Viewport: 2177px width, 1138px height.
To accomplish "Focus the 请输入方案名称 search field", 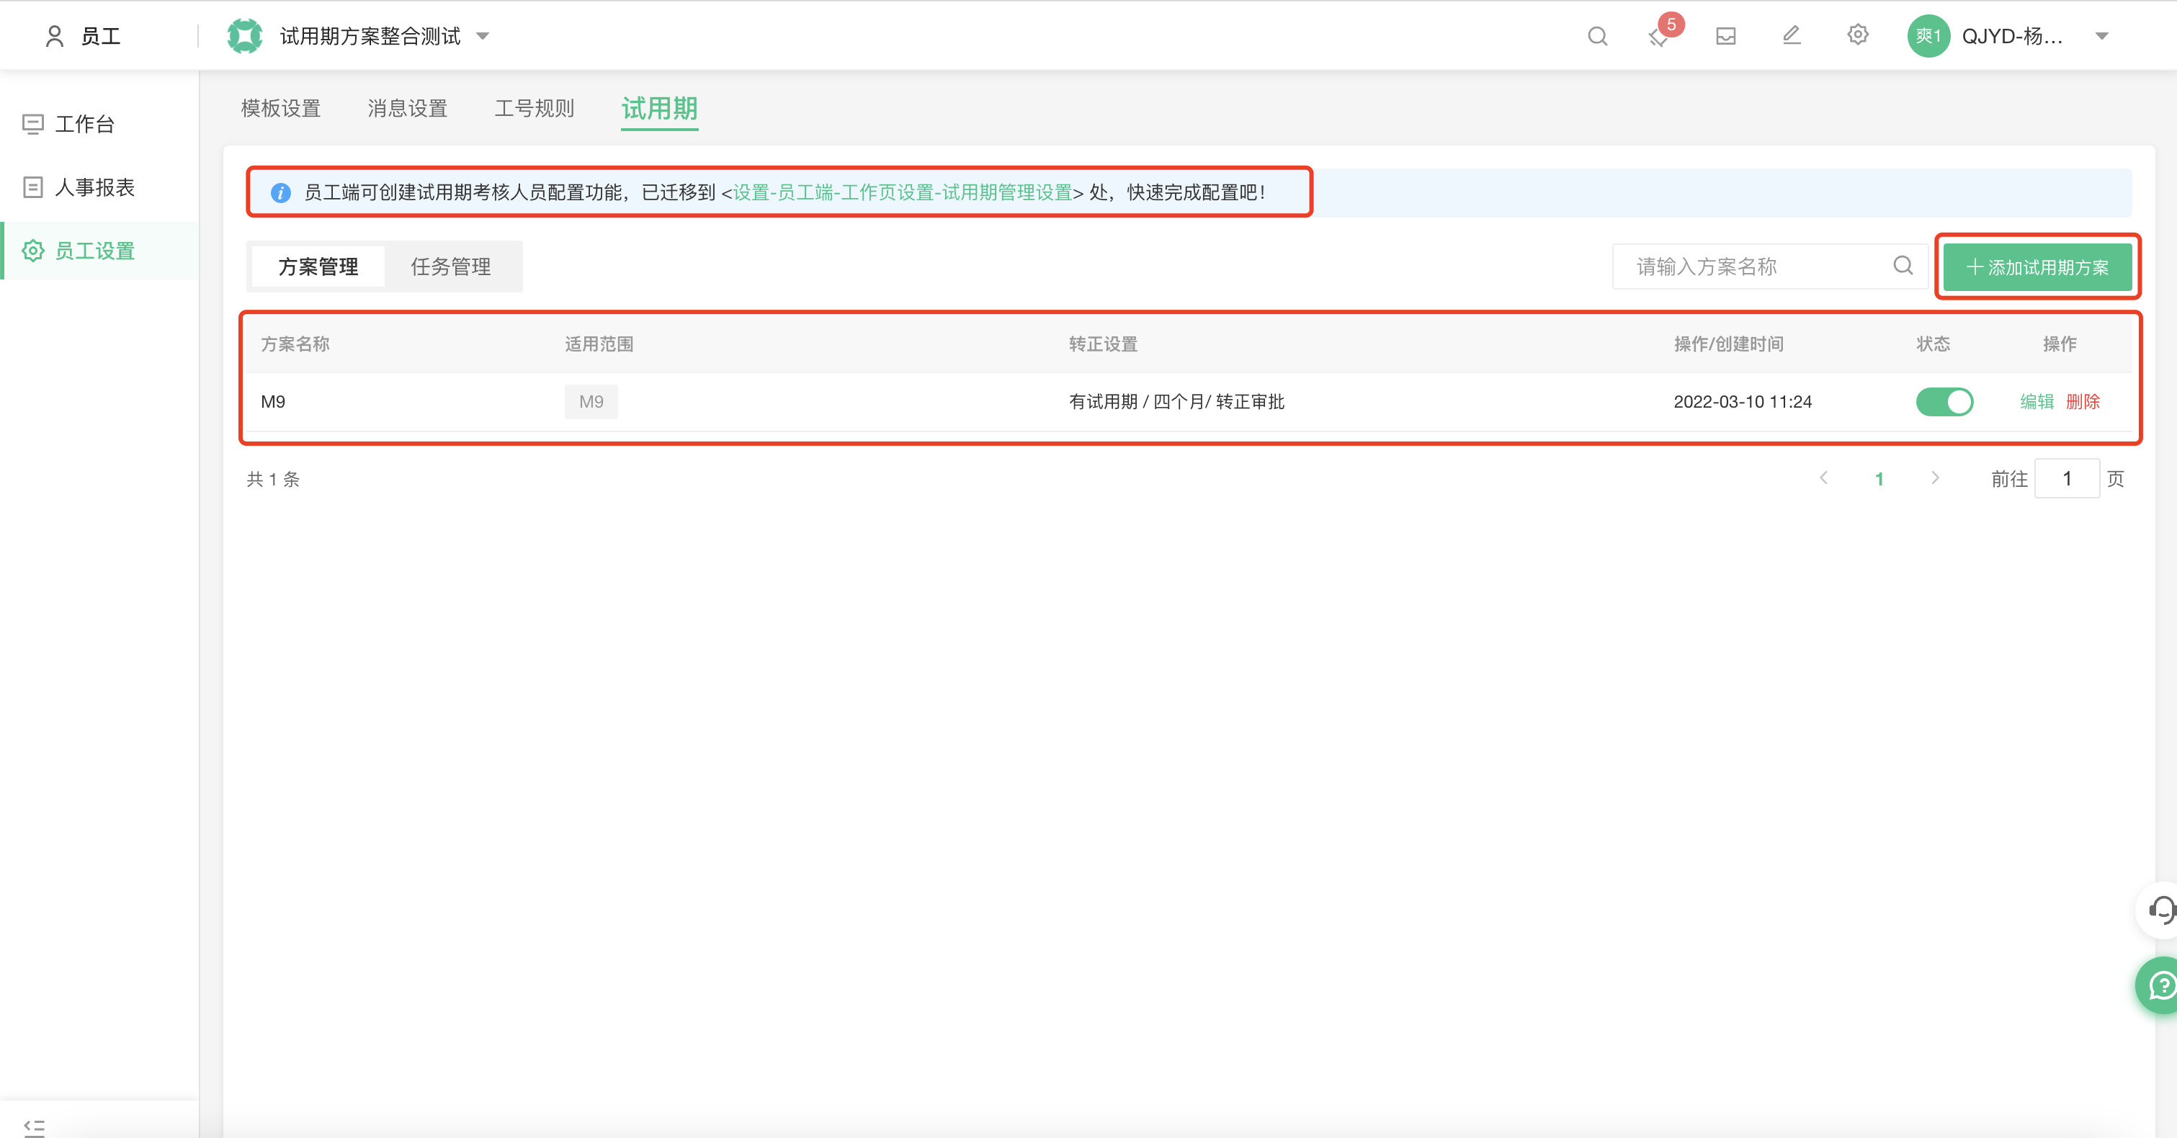I will coord(1770,267).
